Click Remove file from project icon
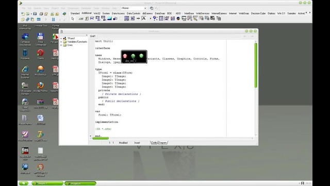The height and width of the screenshot is (186, 330). click(x=57, y=14)
